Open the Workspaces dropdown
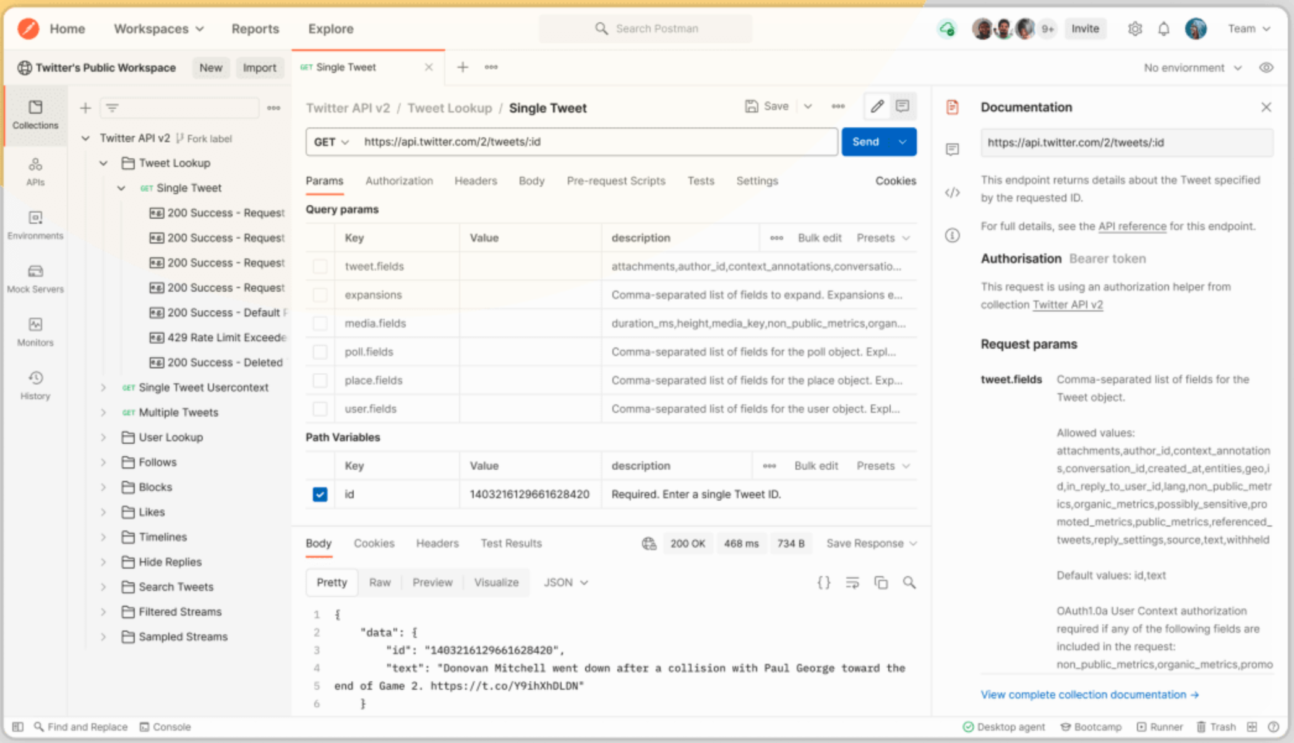Viewport: 1294px width, 743px height. [159, 28]
